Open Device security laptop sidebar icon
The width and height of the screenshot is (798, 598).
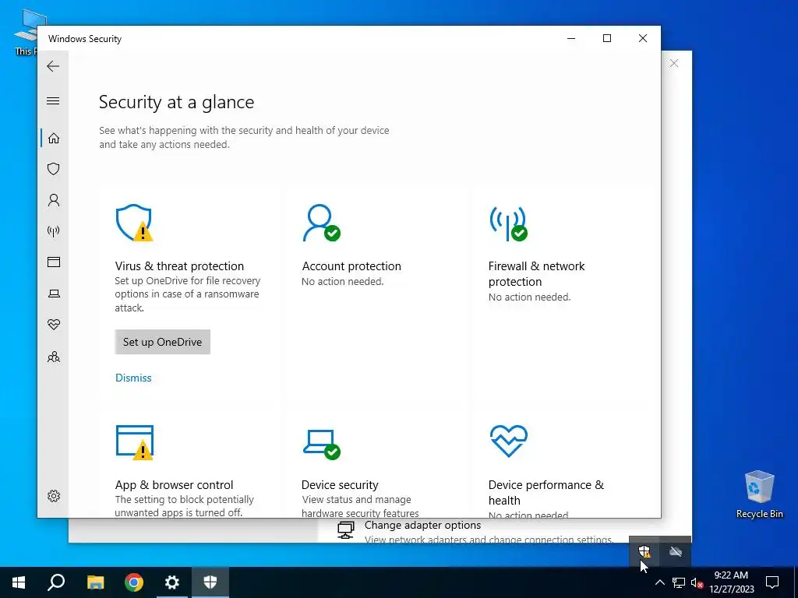54,294
